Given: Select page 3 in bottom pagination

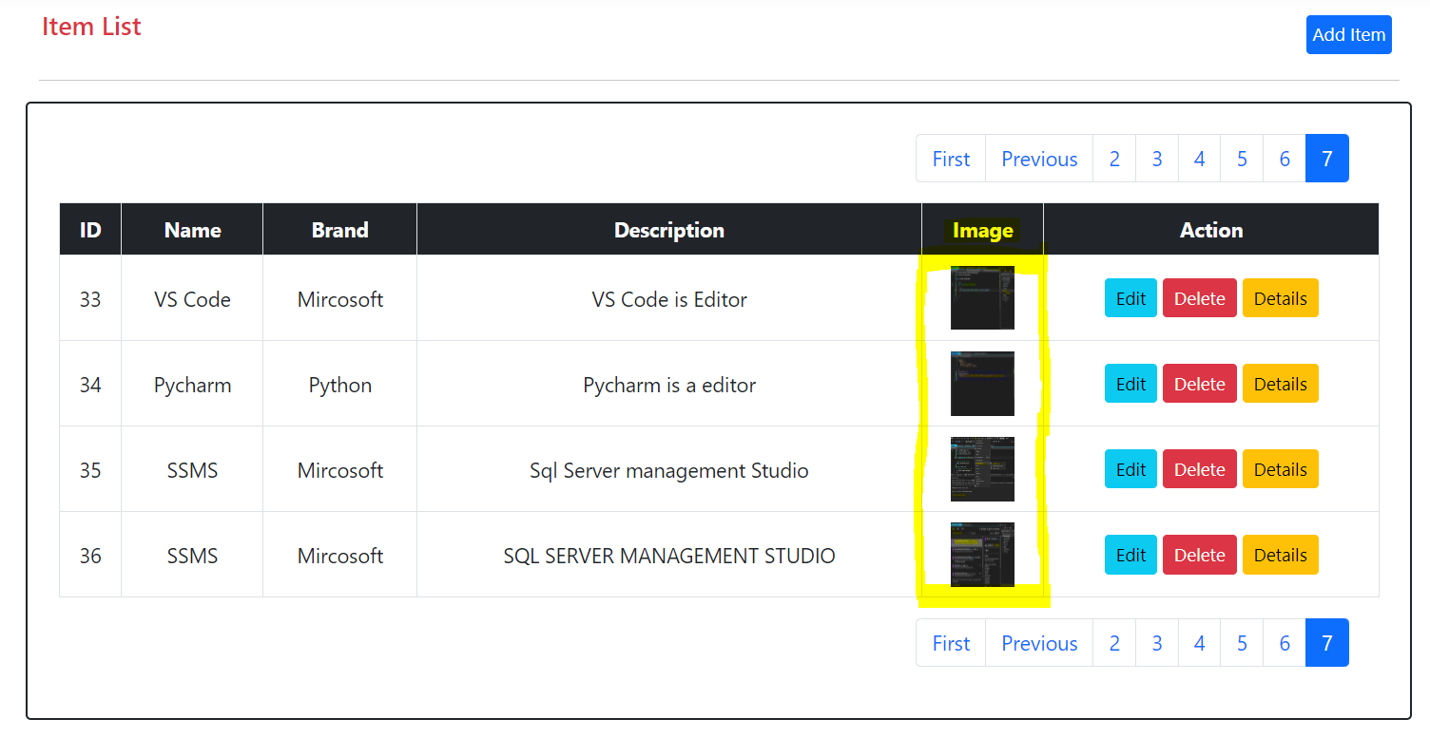Looking at the screenshot, I should pos(1157,643).
